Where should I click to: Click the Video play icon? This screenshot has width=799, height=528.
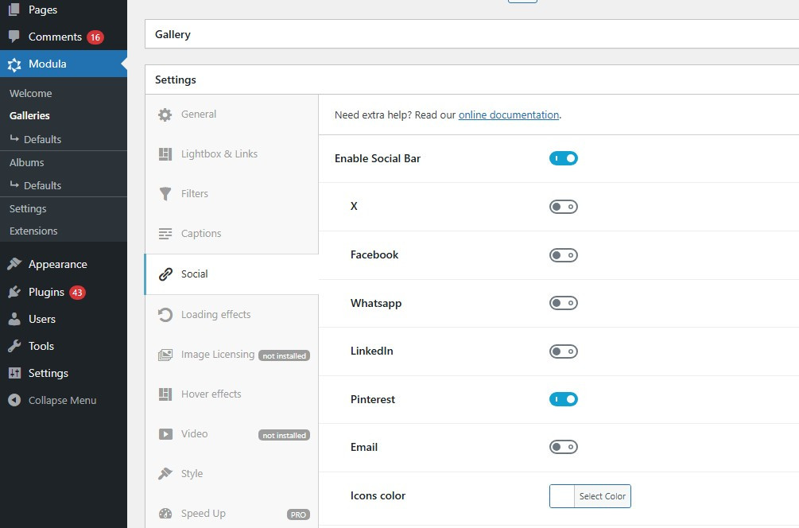click(165, 434)
